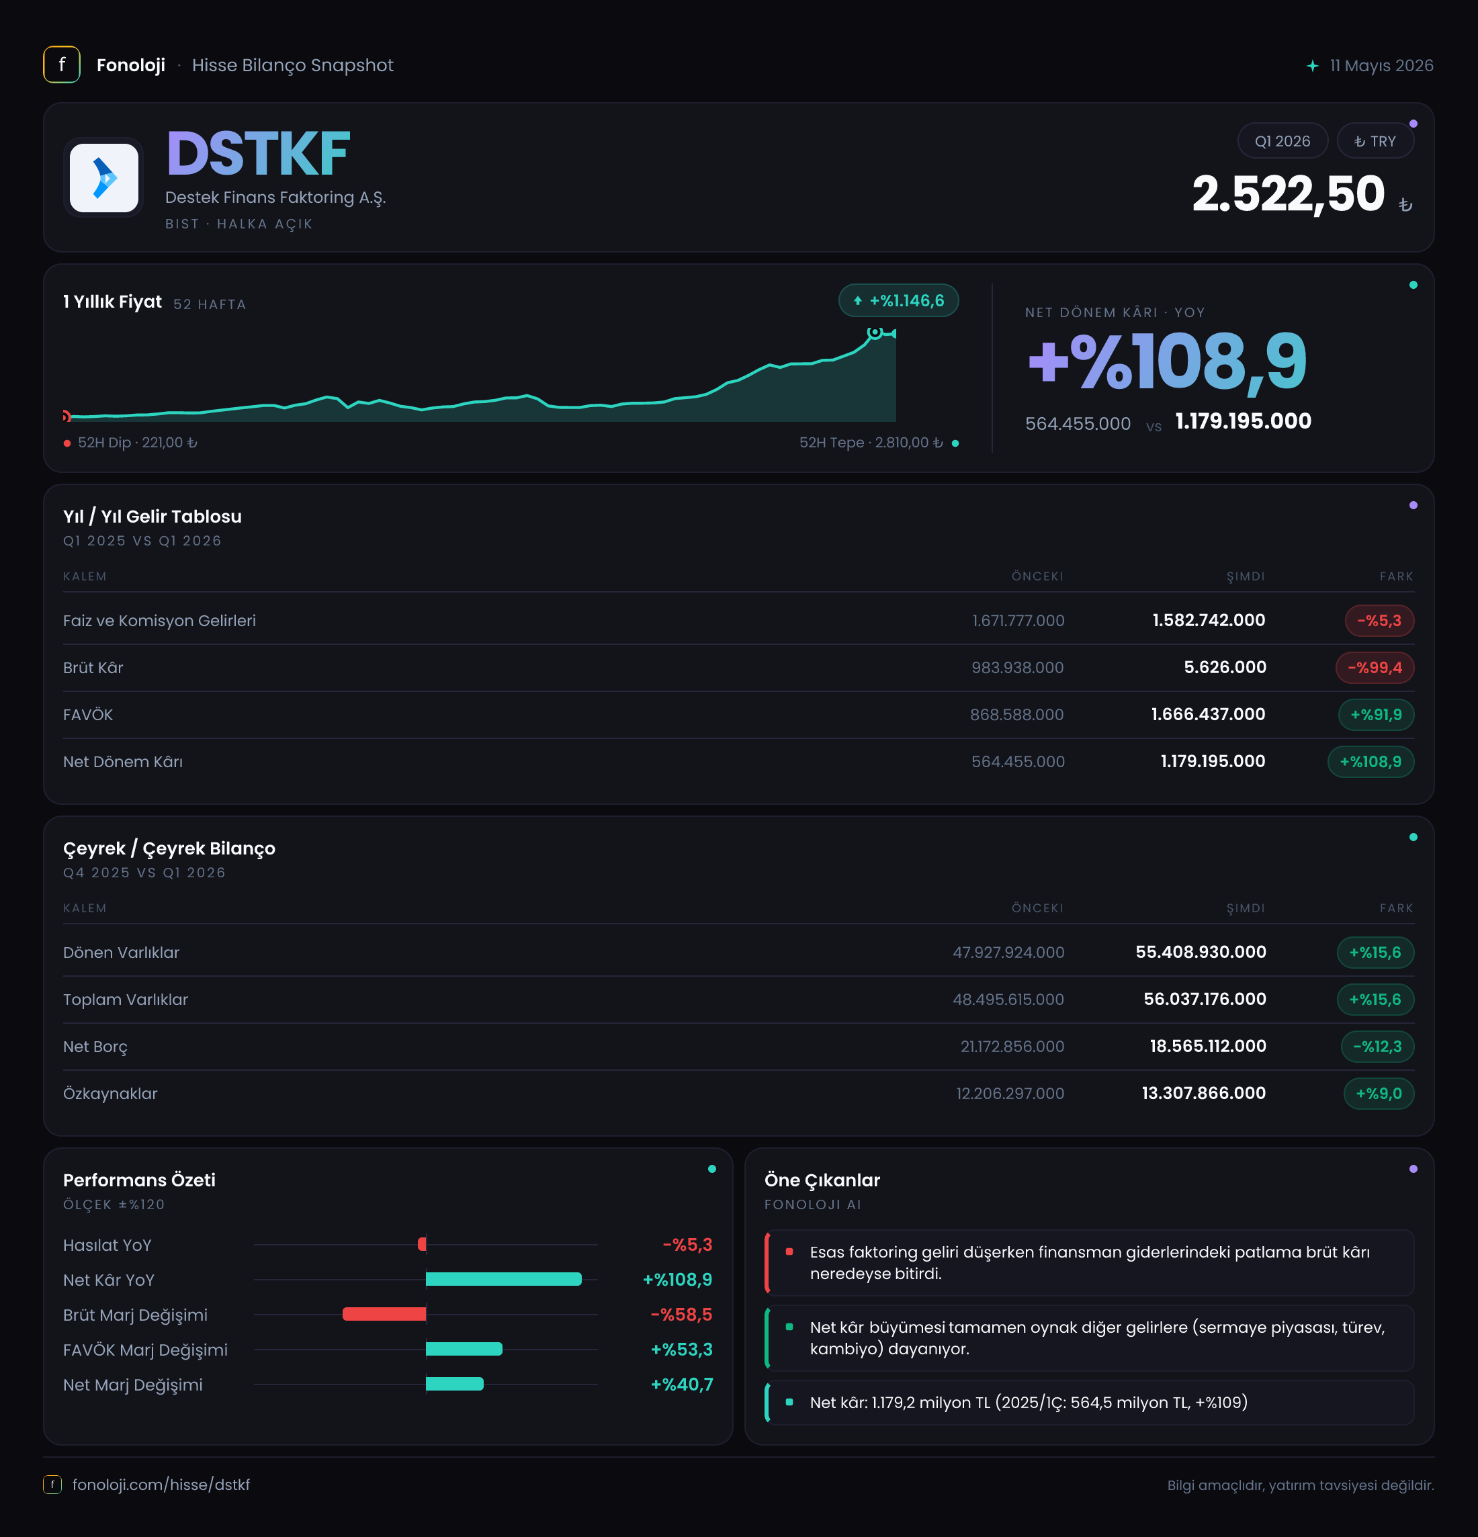This screenshot has height=1537, width=1478.
Task: Click the green FAVÖK Marj Değişimi bar
Action: pyautogui.click(x=464, y=1350)
